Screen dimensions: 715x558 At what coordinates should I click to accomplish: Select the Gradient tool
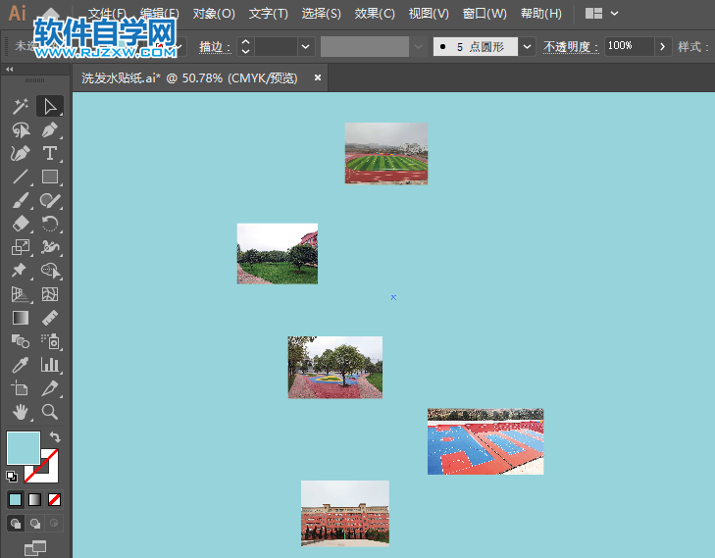pos(21,318)
